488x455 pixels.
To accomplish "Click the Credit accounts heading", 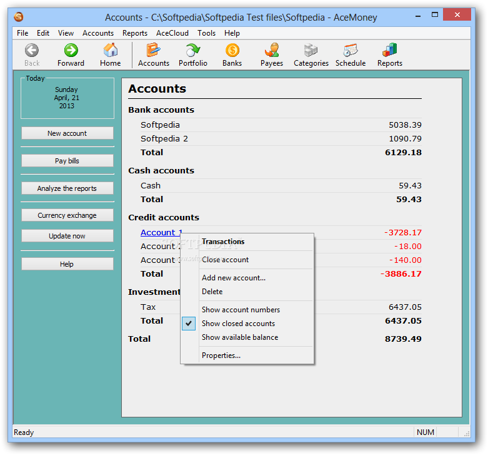I will point(163,218).
